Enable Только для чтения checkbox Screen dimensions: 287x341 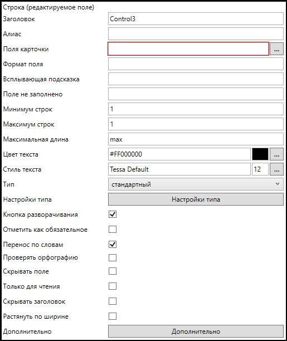[113, 286]
